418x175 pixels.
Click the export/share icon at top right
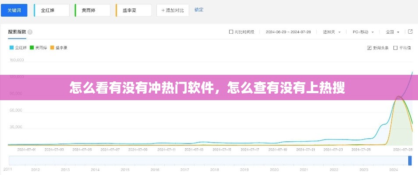410,31
